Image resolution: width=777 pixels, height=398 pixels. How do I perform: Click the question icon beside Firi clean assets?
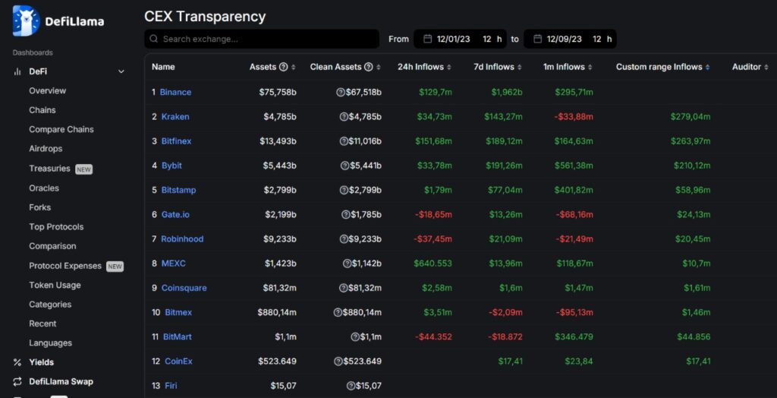(x=351, y=386)
